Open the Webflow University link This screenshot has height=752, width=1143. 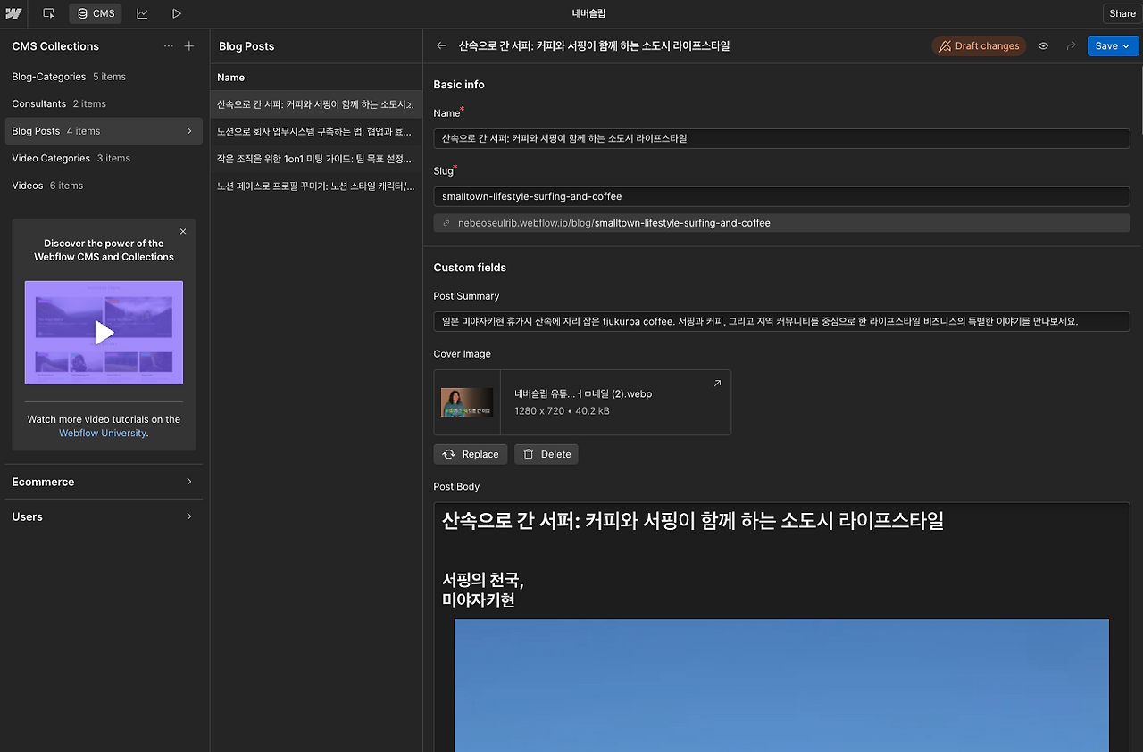point(103,433)
